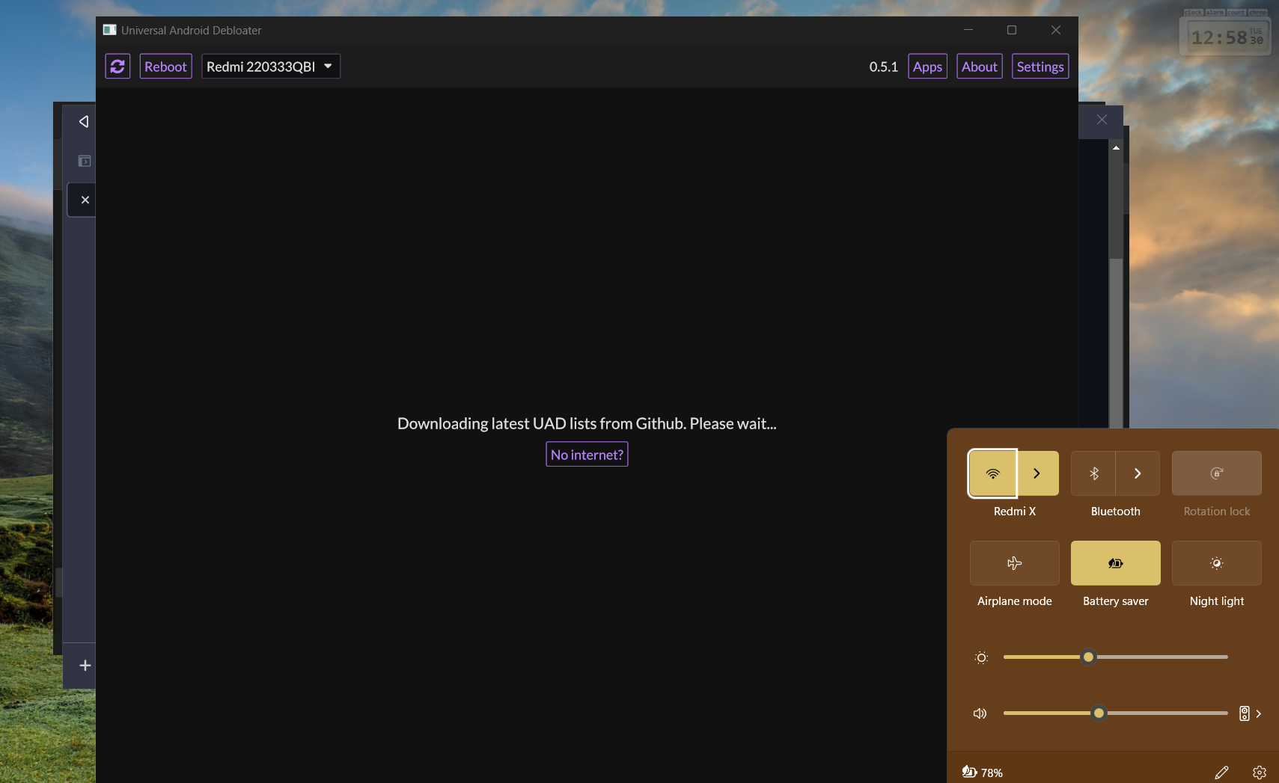Close the tab in background window sidebar
Screen dimensions: 1279x783
coord(85,200)
